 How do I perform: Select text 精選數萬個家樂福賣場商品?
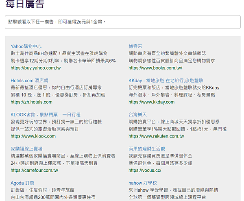[38, 156]
